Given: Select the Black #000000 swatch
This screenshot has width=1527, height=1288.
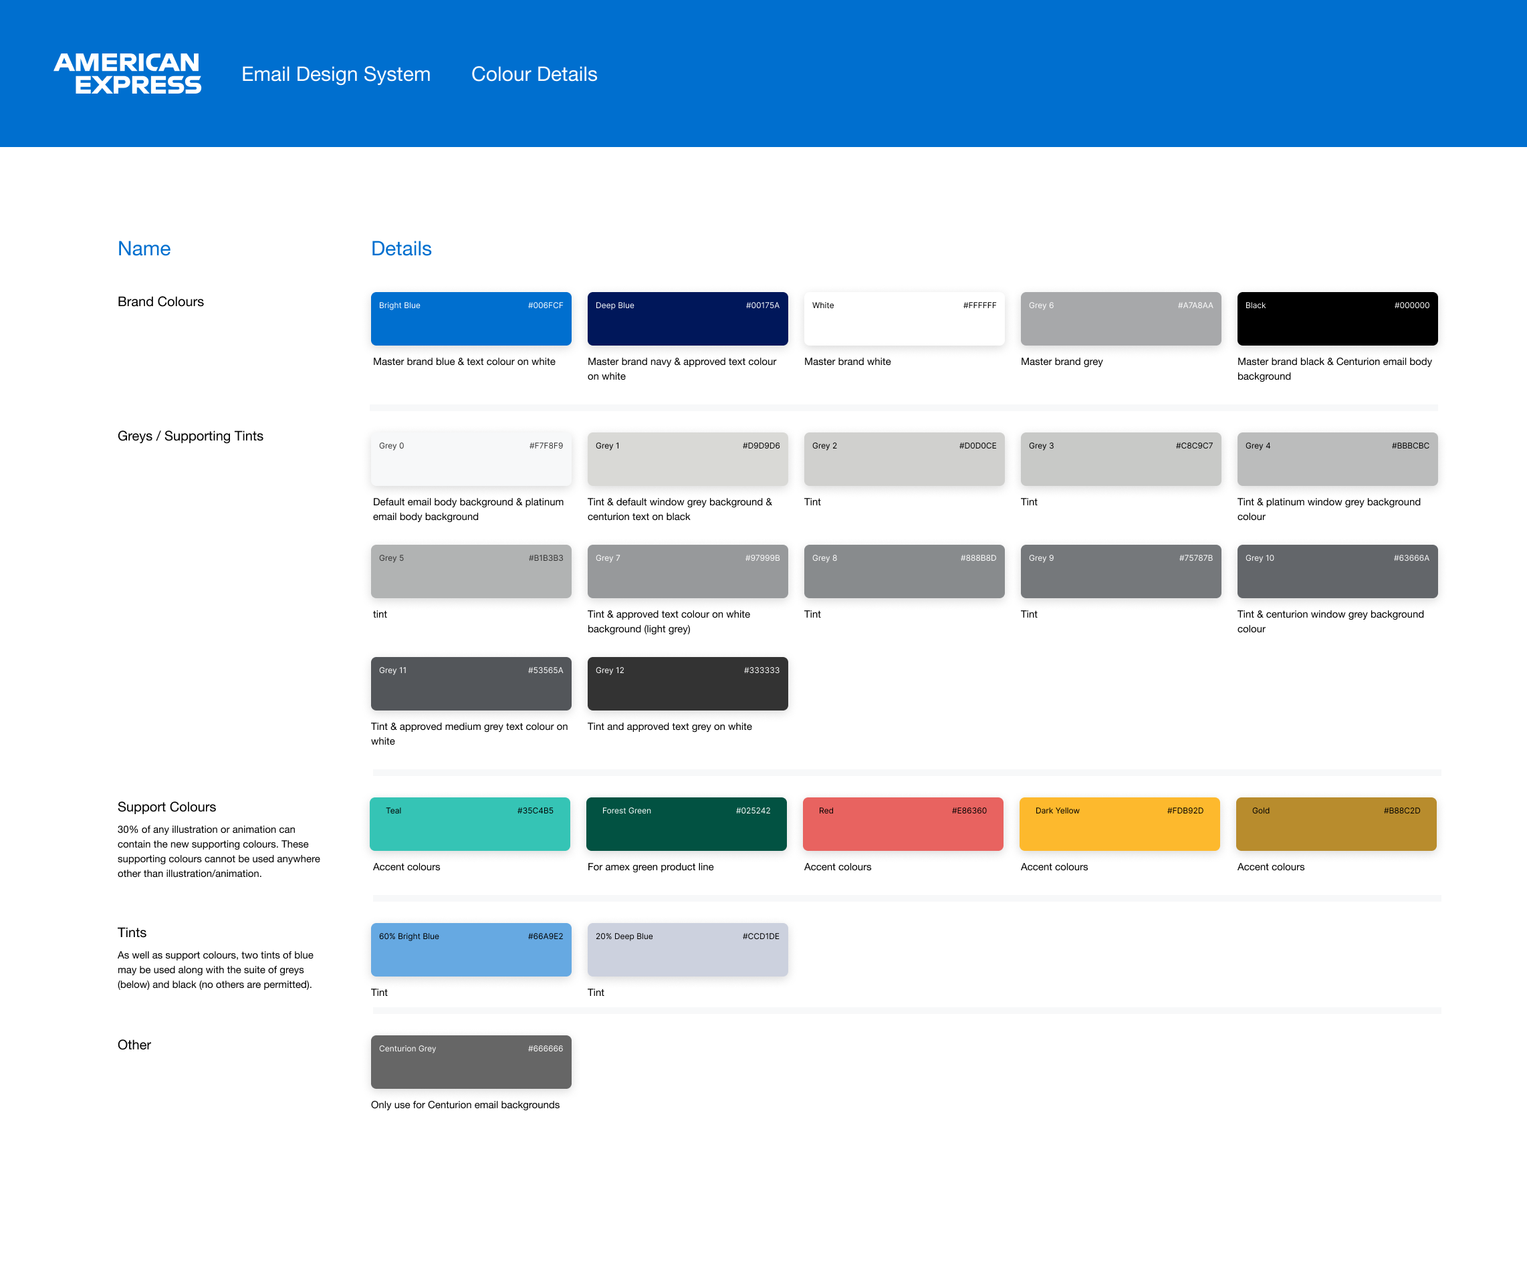Looking at the screenshot, I should coord(1337,319).
